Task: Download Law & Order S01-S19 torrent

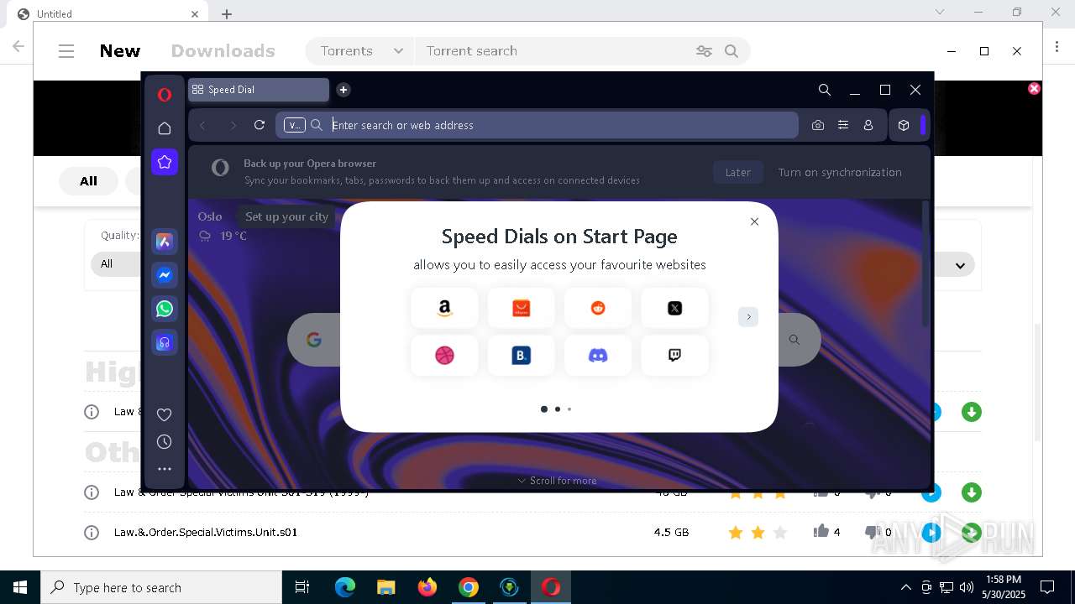Action: (x=972, y=492)
